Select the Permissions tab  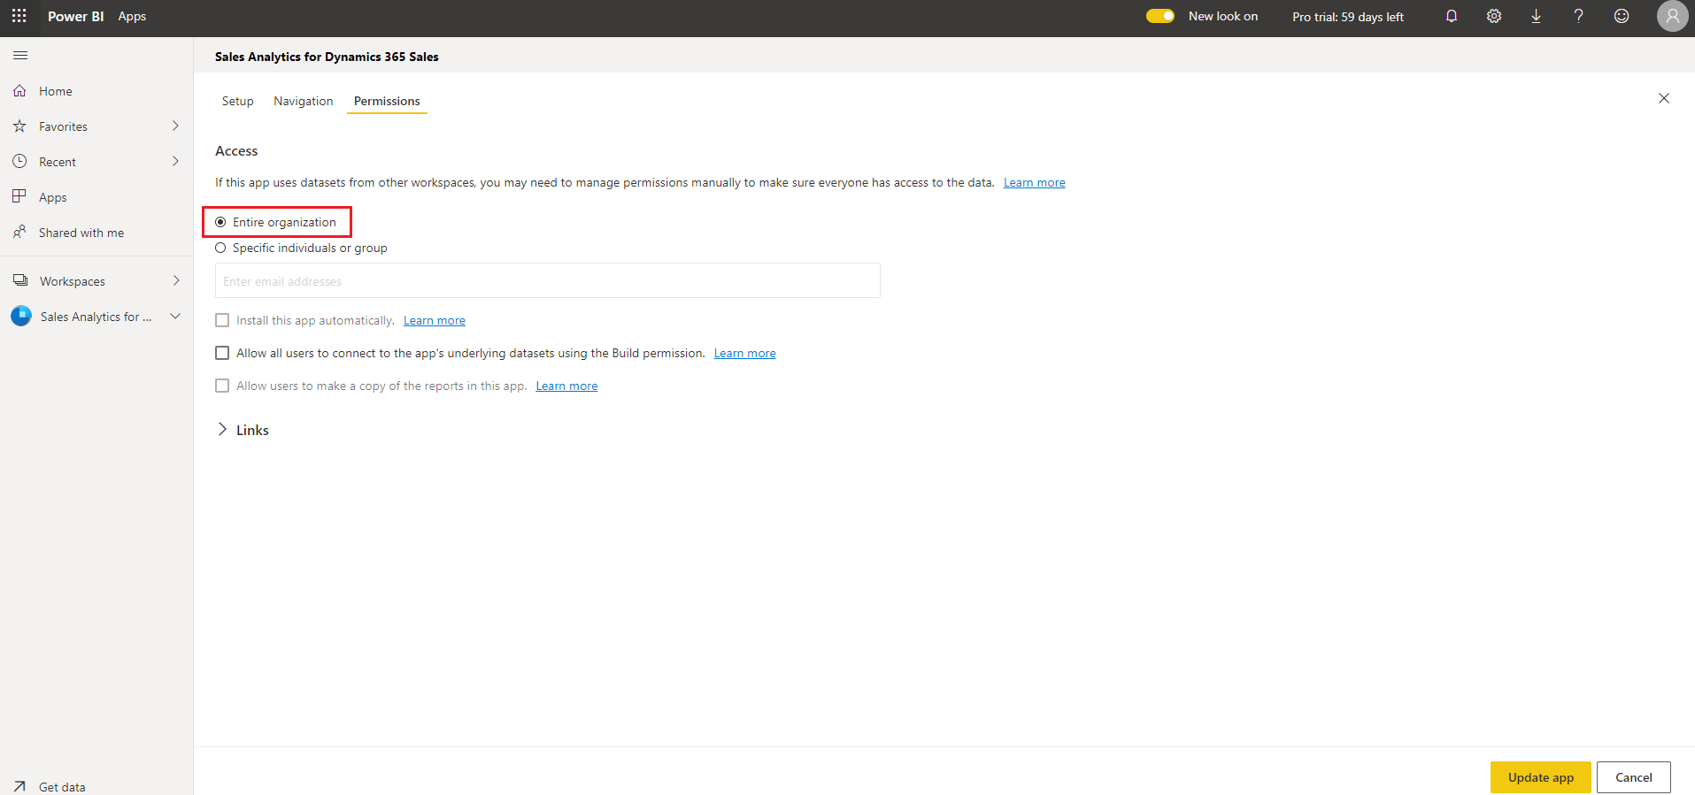(x=387, y=101)
